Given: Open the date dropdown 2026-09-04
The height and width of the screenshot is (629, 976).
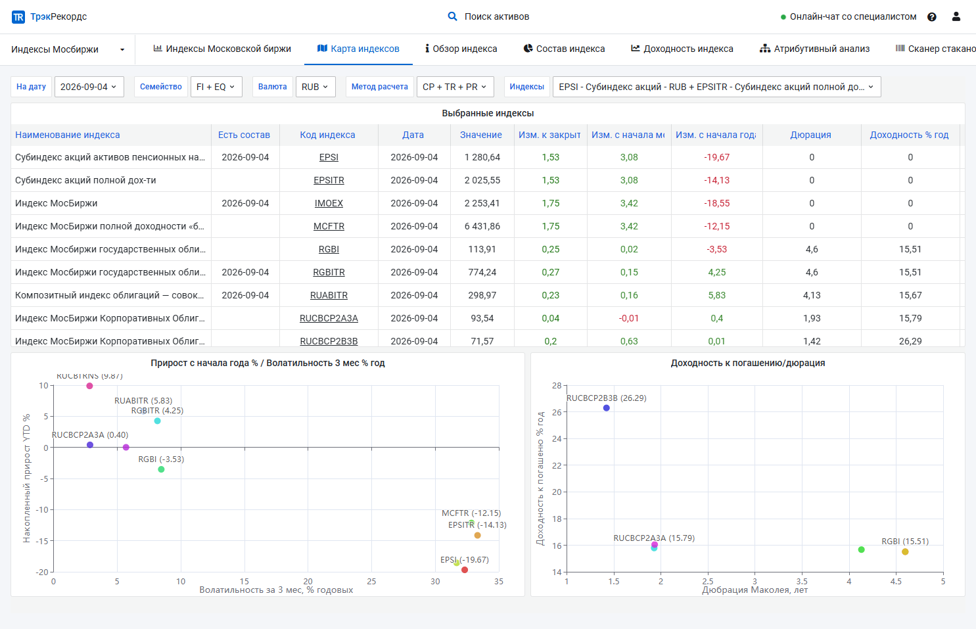Looking at the screenshot, I should 89,87.
